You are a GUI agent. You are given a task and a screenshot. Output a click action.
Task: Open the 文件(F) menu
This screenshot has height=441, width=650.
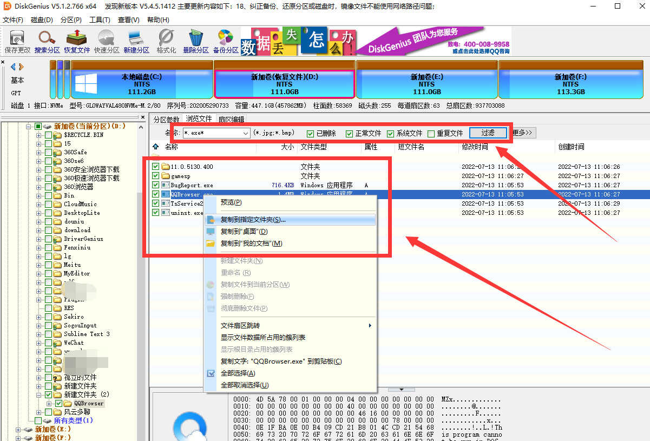(x=13, y=20)
